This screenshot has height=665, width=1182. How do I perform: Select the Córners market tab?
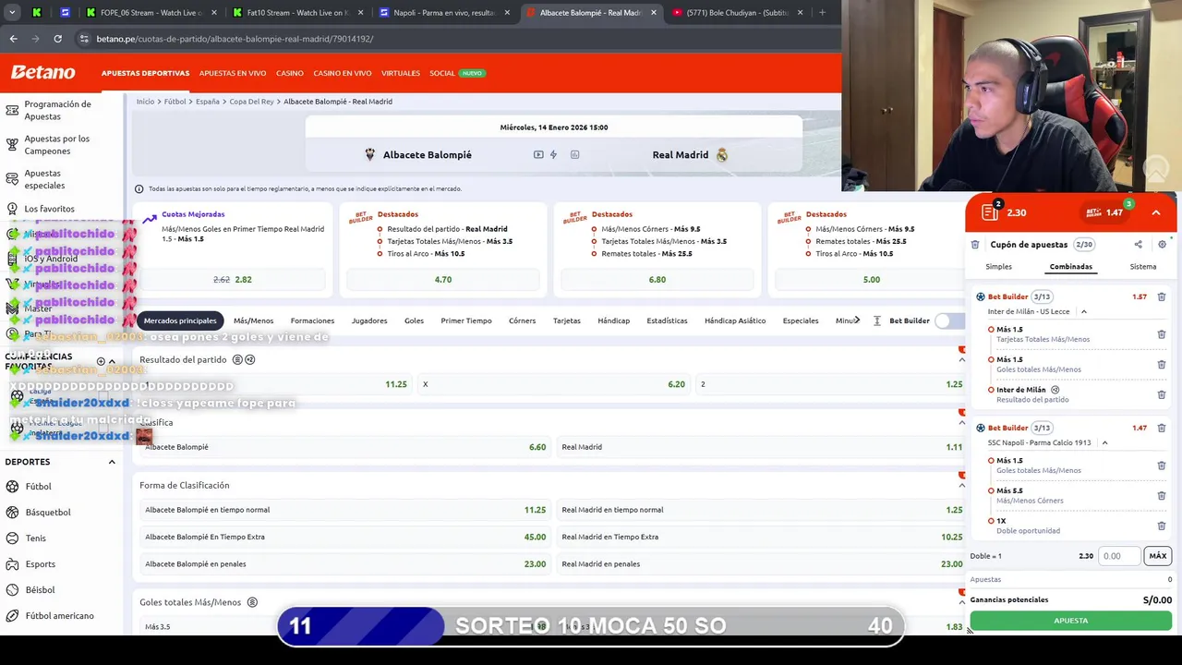coord(522,320)
